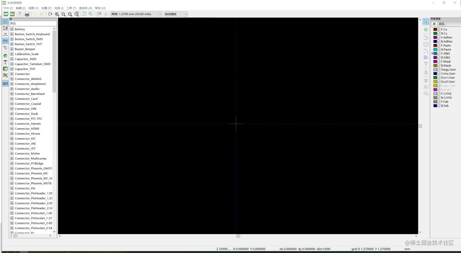Open the 放置 (P) menu

coord(46,8)
